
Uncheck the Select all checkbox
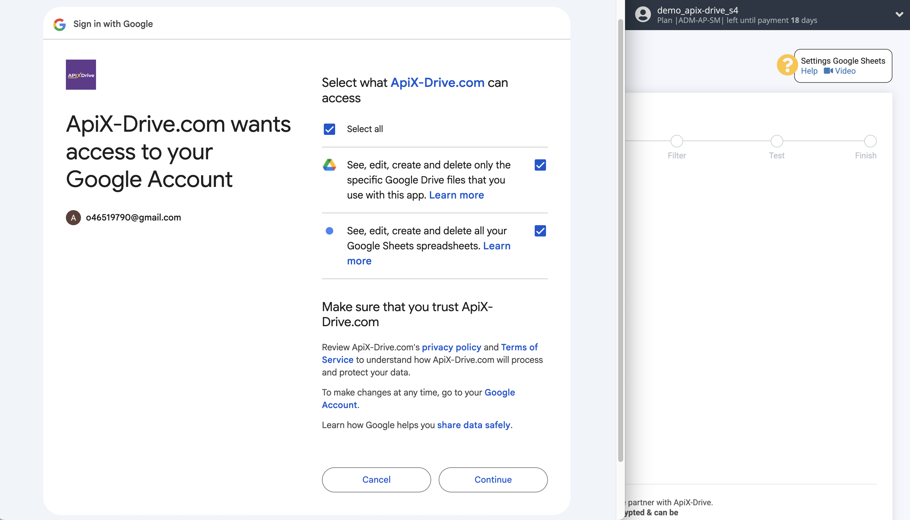pyautogui.click(x=329, y=129)
